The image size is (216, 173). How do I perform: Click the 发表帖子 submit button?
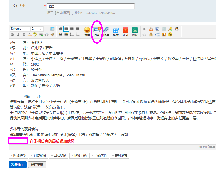click(x=18, y=164)
